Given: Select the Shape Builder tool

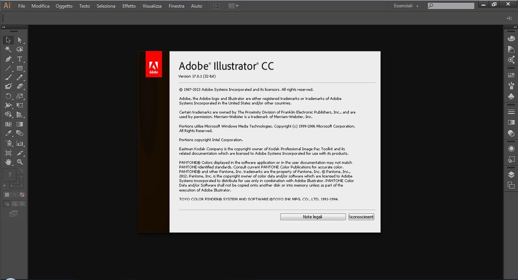Looking at the screenshot, I should pyautogui.click(x=8, y=115).
